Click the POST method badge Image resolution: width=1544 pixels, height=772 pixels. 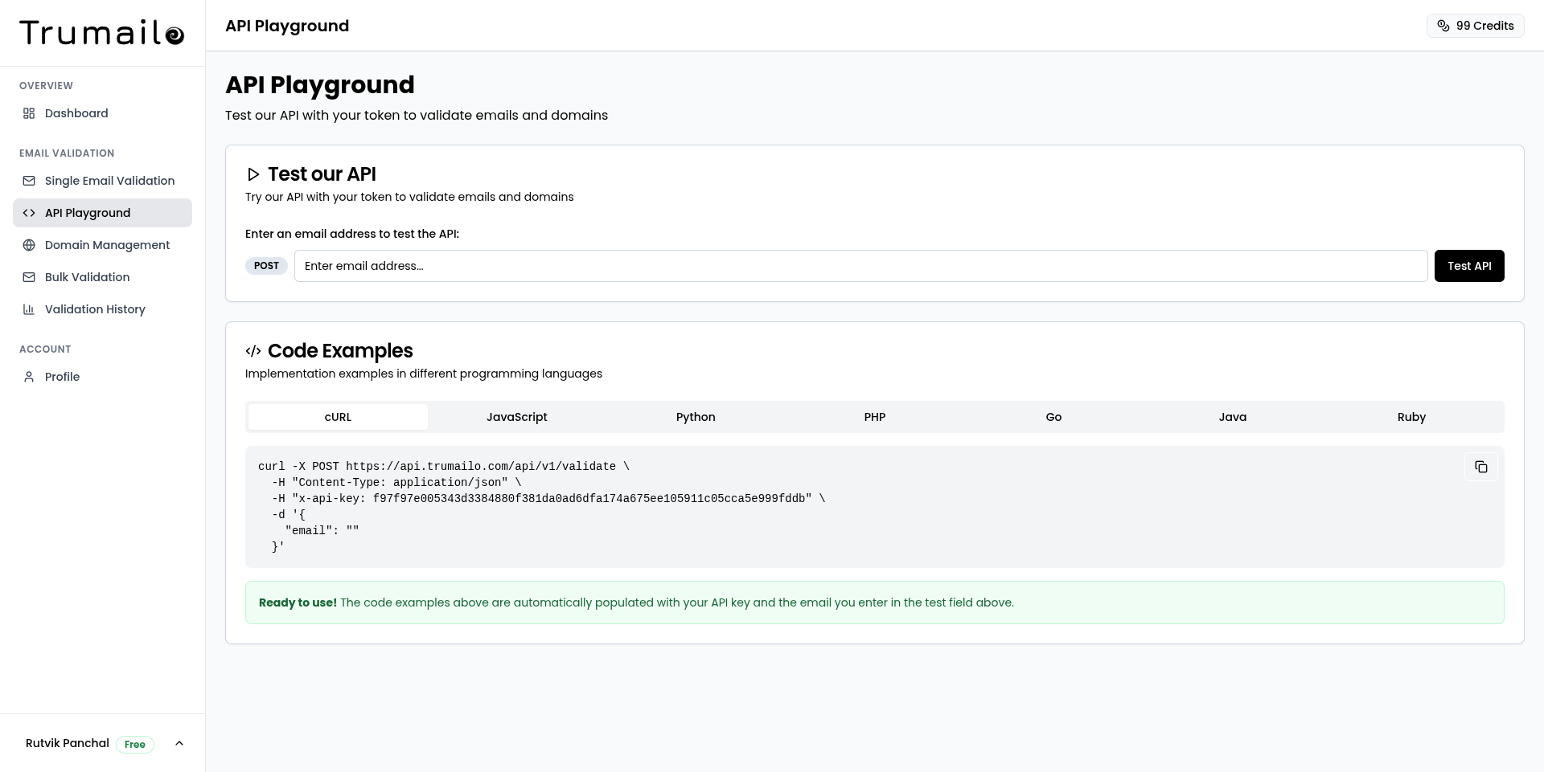pos(266,266)
